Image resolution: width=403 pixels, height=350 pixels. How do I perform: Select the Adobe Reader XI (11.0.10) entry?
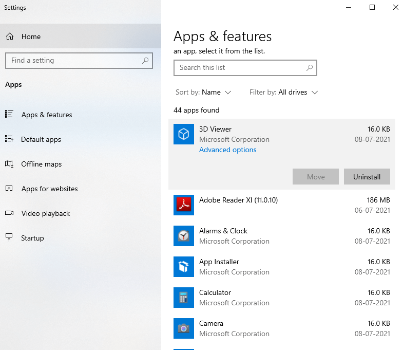click(282, 205)
